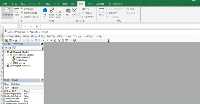Open Excel アドイン gear icon

[52, 13]
